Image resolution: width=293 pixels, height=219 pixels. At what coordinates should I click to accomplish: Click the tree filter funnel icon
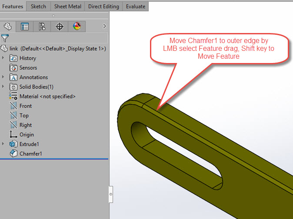pos(5,38)
